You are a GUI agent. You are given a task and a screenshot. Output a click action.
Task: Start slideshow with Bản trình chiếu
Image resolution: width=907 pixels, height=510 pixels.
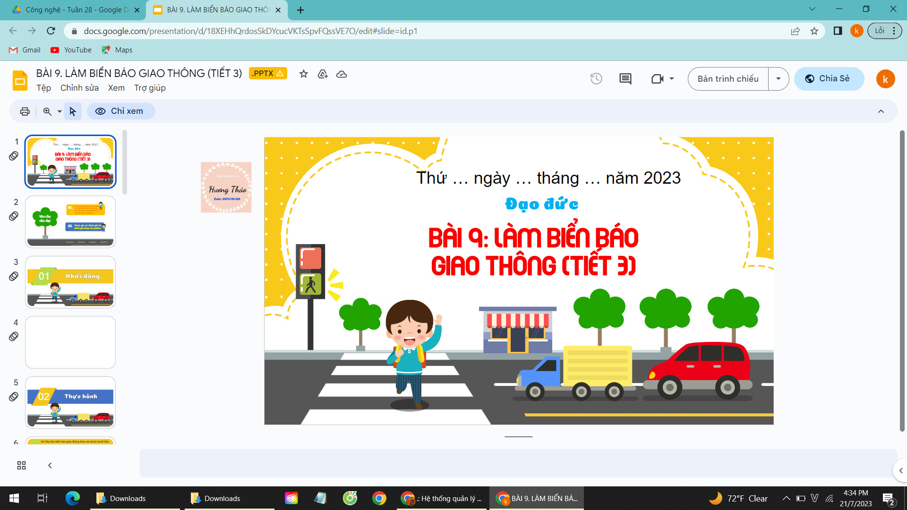pyautogui.click(x=728, y=79)
